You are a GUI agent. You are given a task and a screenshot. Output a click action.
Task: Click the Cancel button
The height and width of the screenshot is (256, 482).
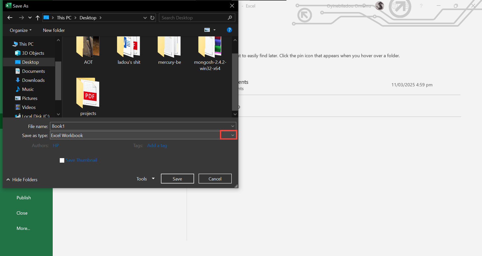215,179
